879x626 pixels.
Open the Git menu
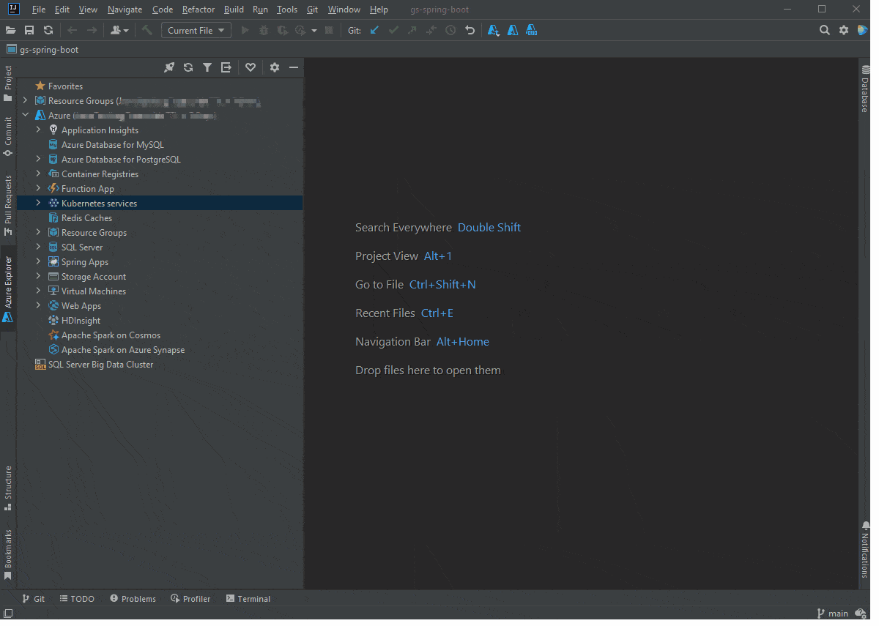pos(313,10)
